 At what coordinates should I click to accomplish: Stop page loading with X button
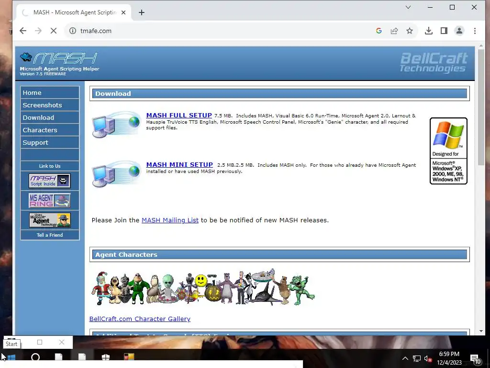(54, 31)
